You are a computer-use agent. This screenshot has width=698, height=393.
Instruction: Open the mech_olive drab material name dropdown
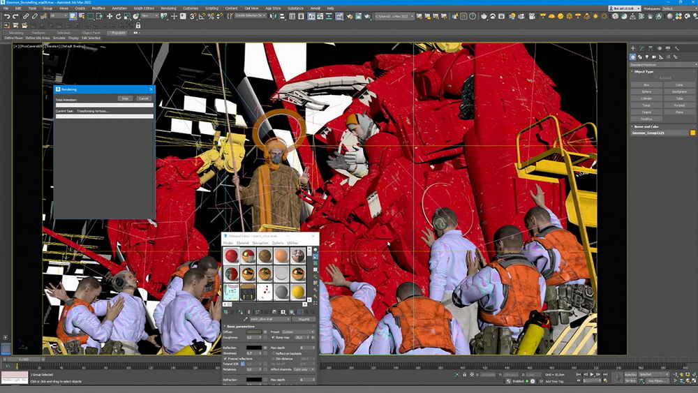pos(269,319)
